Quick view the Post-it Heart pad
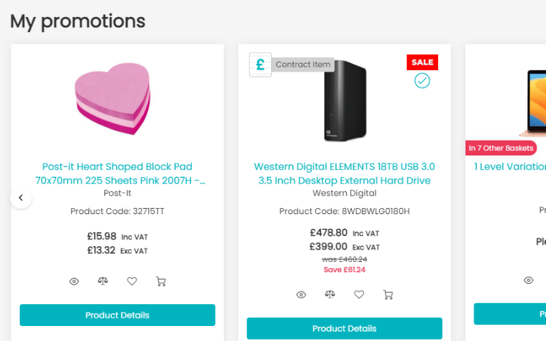The height and width of the screenshot is (341, 546). coord(74,281)
